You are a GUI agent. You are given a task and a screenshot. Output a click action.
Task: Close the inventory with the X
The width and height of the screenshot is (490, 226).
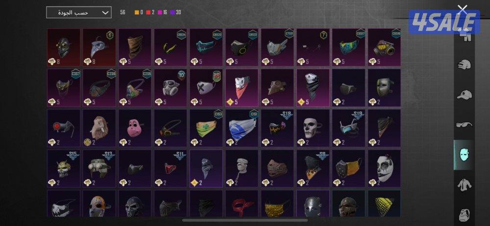(462, 9)
